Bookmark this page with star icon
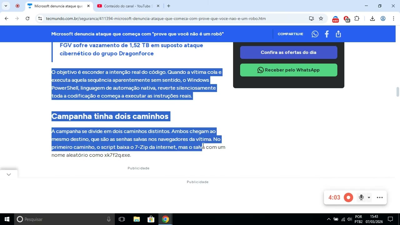 tap(321, 18)
